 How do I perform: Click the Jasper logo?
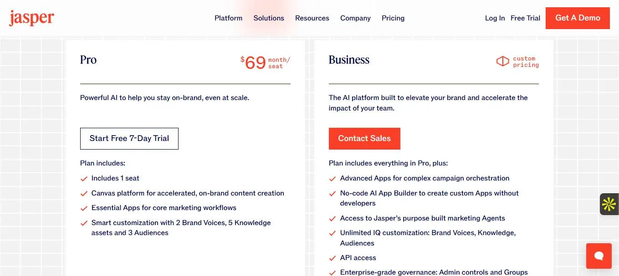(31, 18)
